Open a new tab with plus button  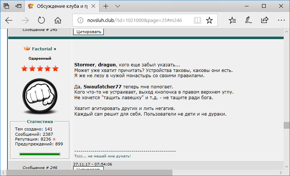click(x=106, y=6)
